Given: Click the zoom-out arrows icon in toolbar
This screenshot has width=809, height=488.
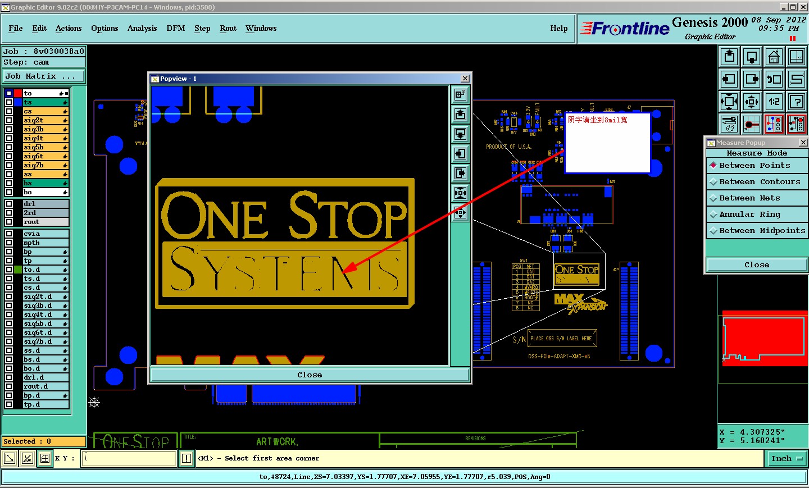Looking at the screenshot, I should click(x=752, y=102).
